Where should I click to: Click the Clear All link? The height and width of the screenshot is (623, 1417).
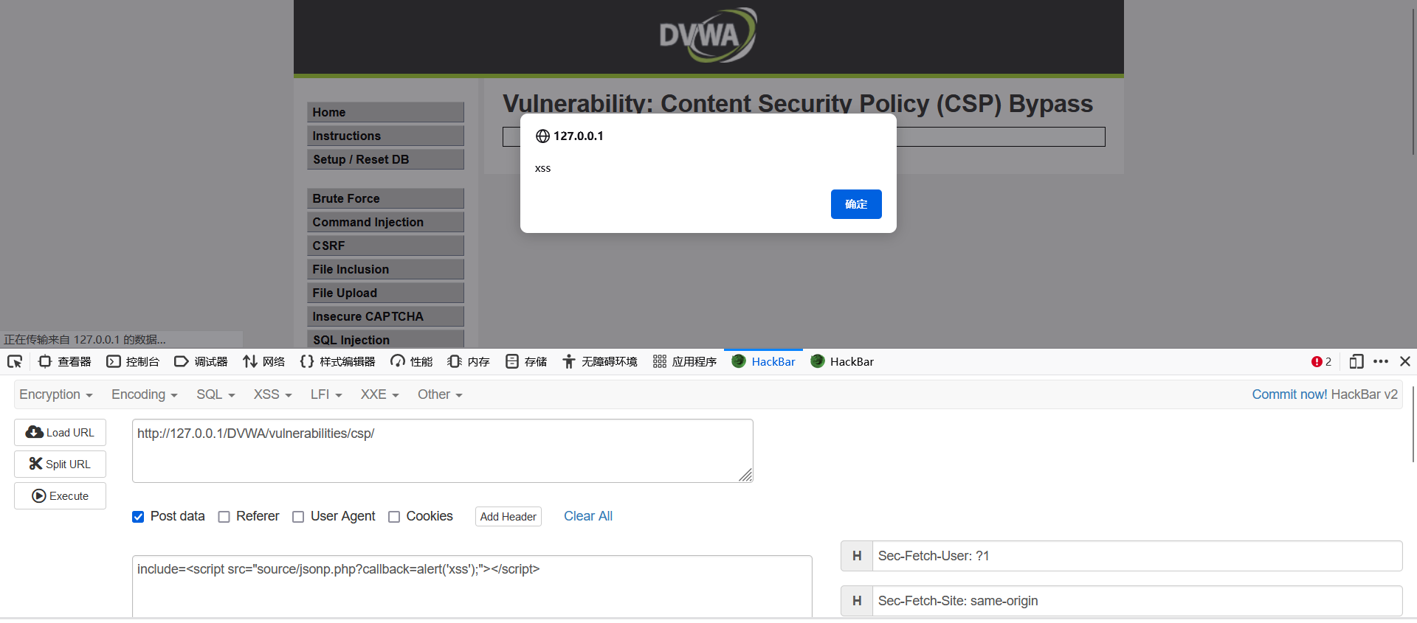click(x=587, y=516)
